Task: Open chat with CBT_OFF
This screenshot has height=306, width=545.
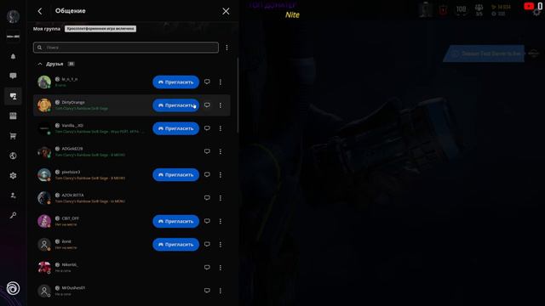Action: pos(207,221)
